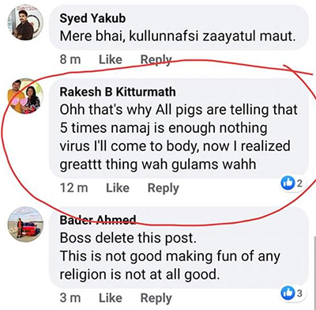Like Rakesh B Kitturmath's comment
The image size is (316, 310).
pos(118,188)
